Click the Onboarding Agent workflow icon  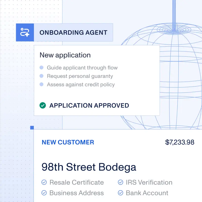[25, 32]
